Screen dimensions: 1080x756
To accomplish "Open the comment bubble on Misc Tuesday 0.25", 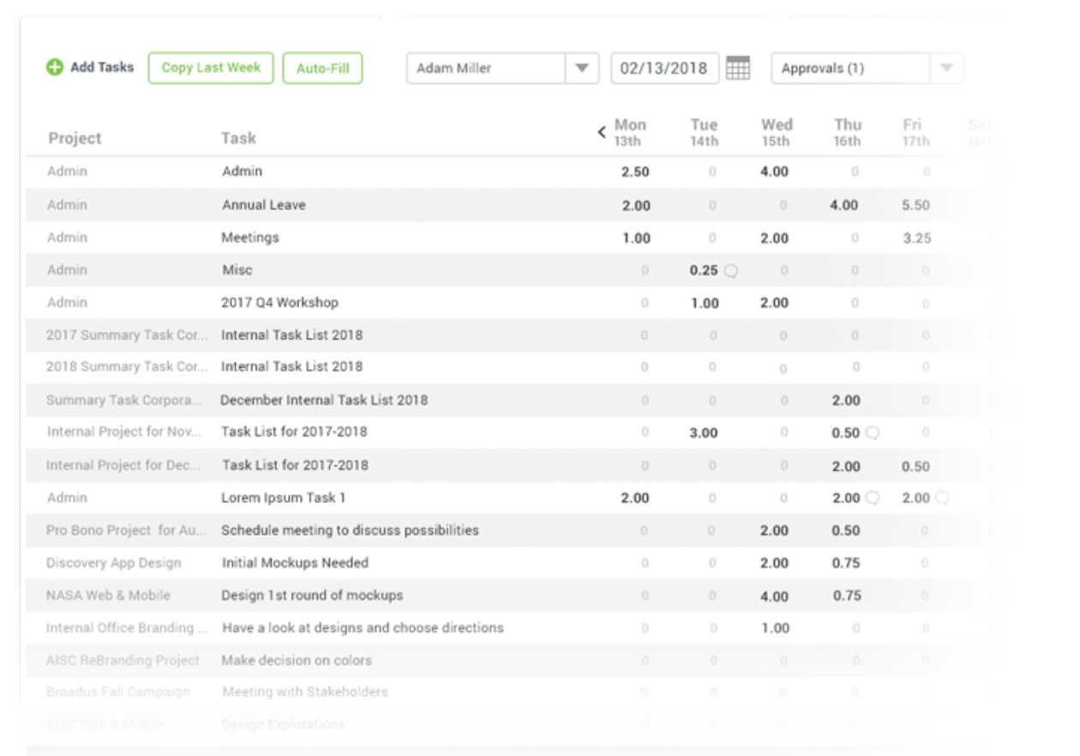I will click(730, 271).
